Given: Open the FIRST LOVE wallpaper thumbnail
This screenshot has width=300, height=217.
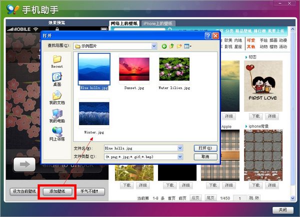Looking at the screenshot, I should 263,86.
